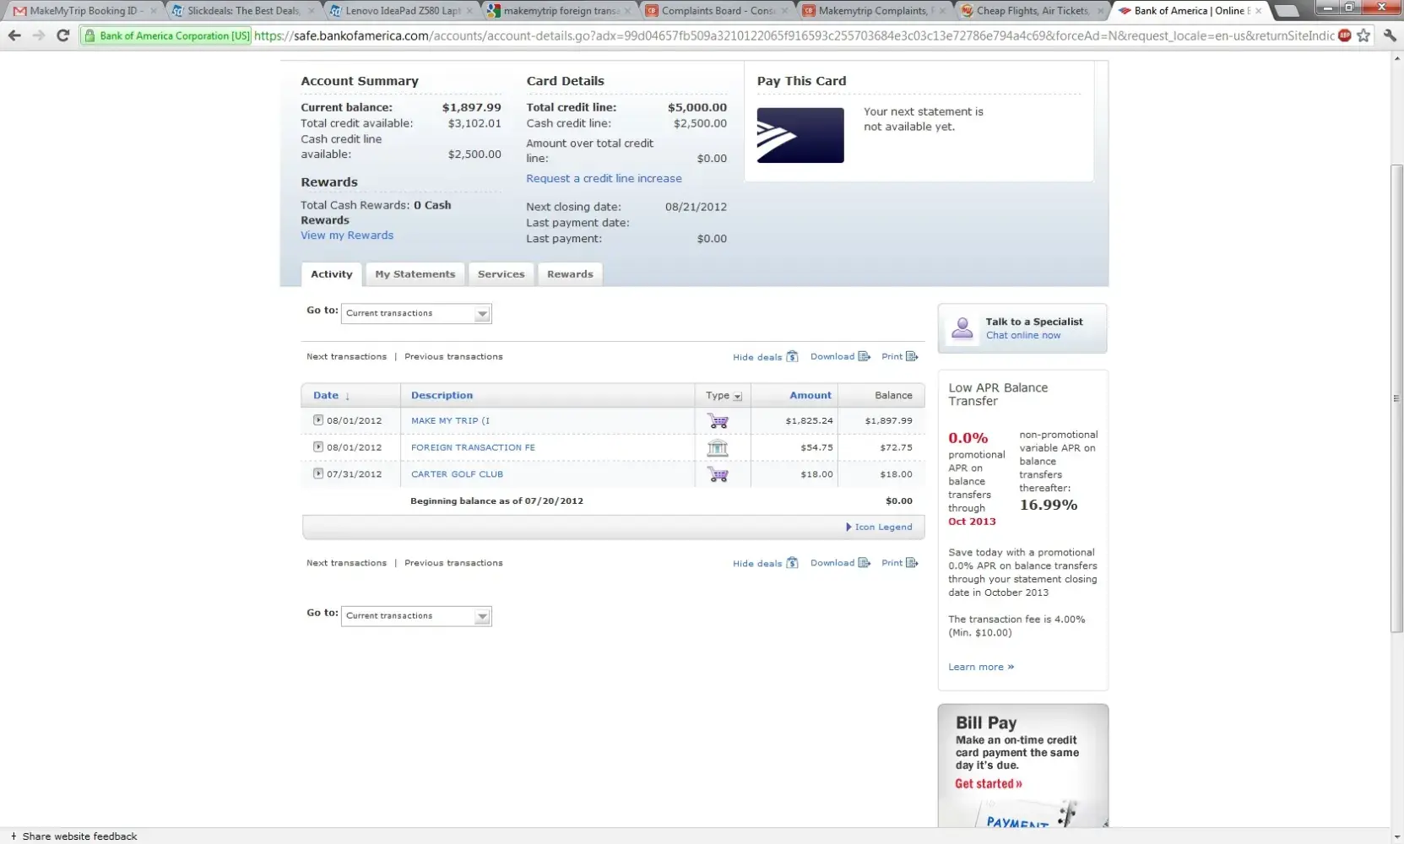This screenshot has height=844, width=1404.
Task: Switch to the Makemytrip Complaints browser tab
Action: (875, 11)
